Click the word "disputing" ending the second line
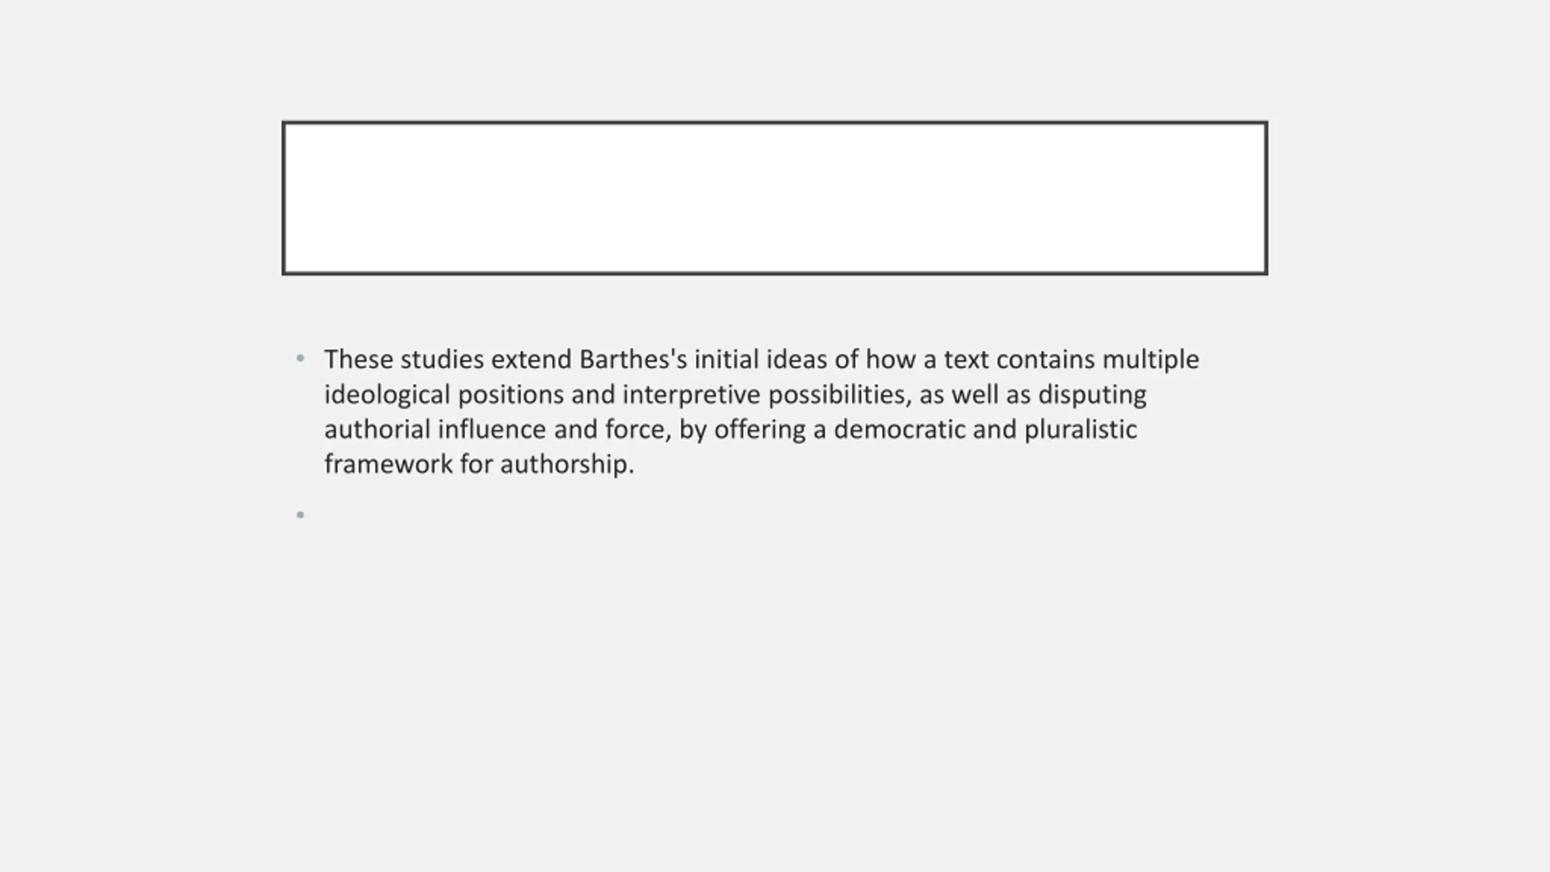 click(x=1092, y=396)
